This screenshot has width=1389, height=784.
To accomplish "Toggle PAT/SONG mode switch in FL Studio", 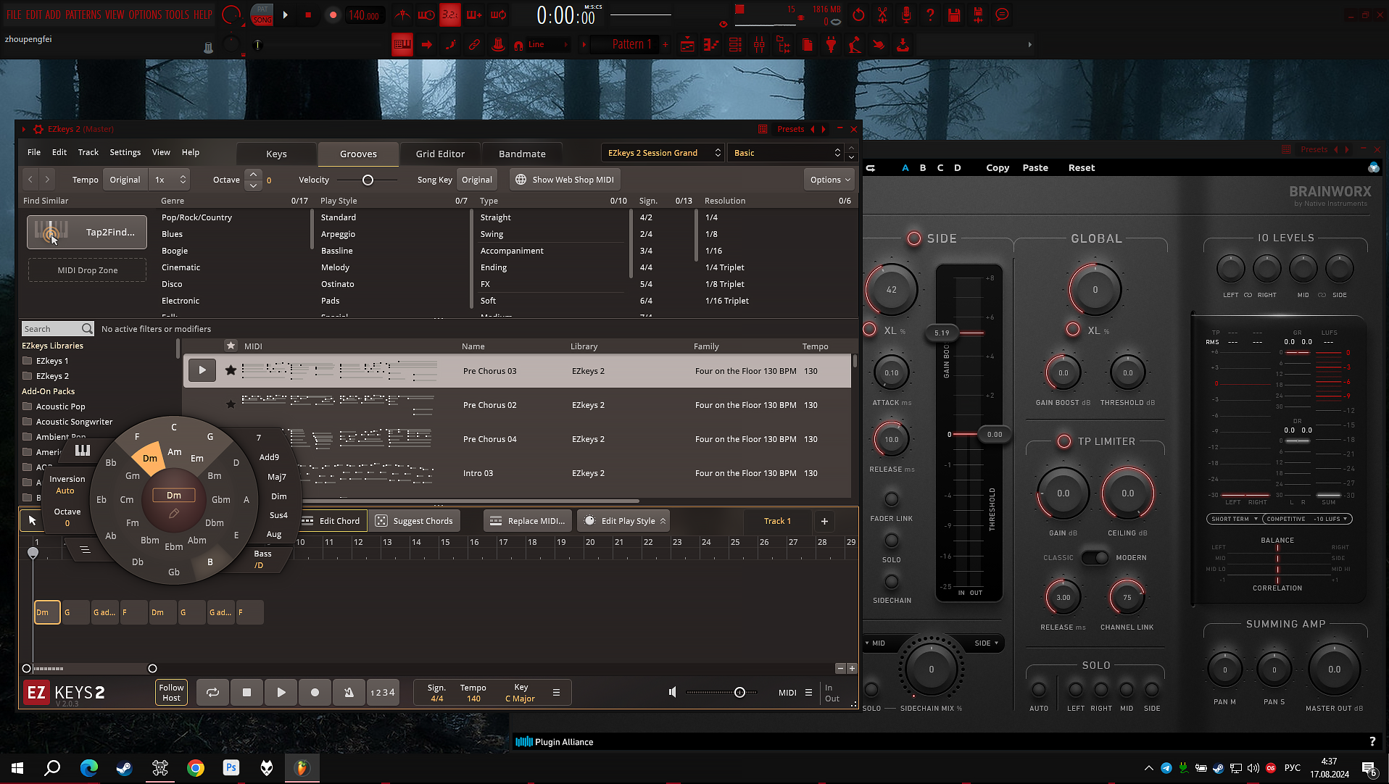I will [x=262, y=14].
